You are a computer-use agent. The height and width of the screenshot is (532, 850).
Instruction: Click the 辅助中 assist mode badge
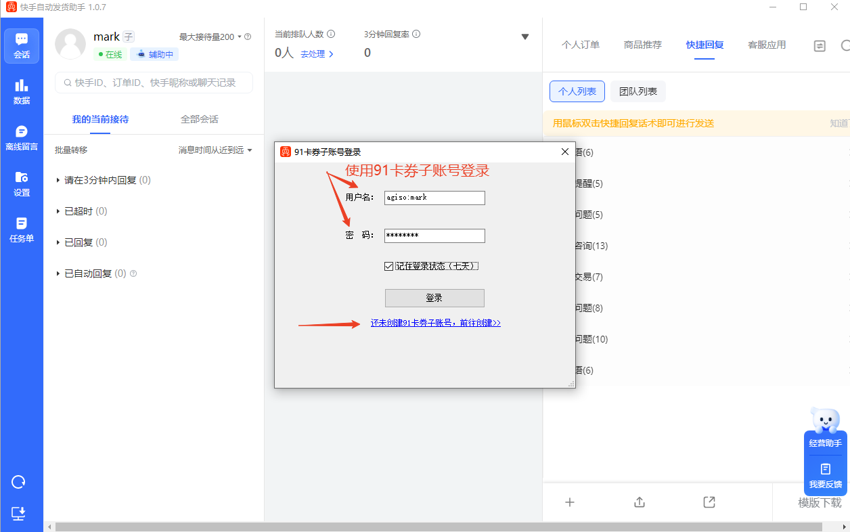155,54
